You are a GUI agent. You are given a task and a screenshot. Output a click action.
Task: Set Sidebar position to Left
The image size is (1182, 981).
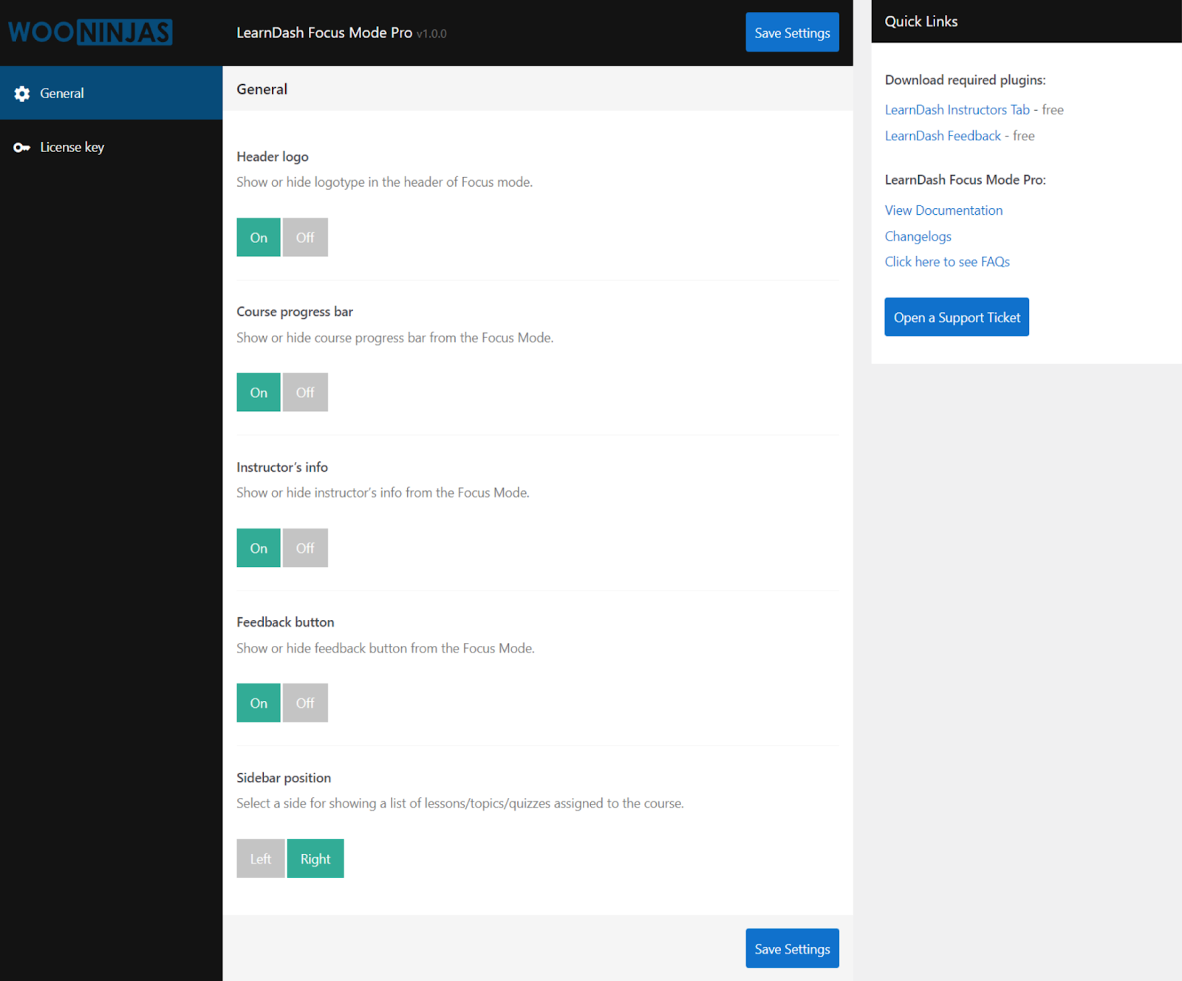[261, 859]
